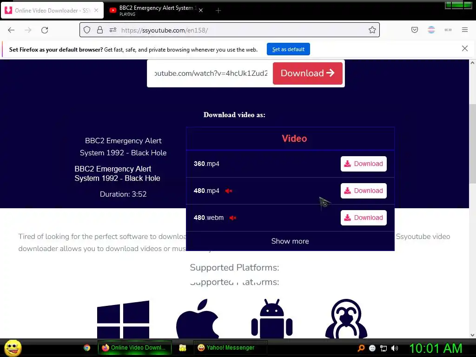Click the scrollbar down arrow
Screen dimensions: 476x357
click(472, 335)
